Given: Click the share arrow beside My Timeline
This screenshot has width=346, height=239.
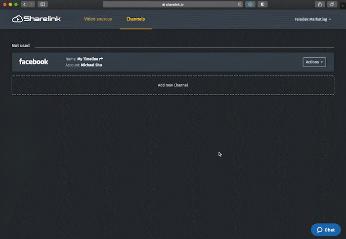Looking at the screenshot, I should [x=101, y=59].
